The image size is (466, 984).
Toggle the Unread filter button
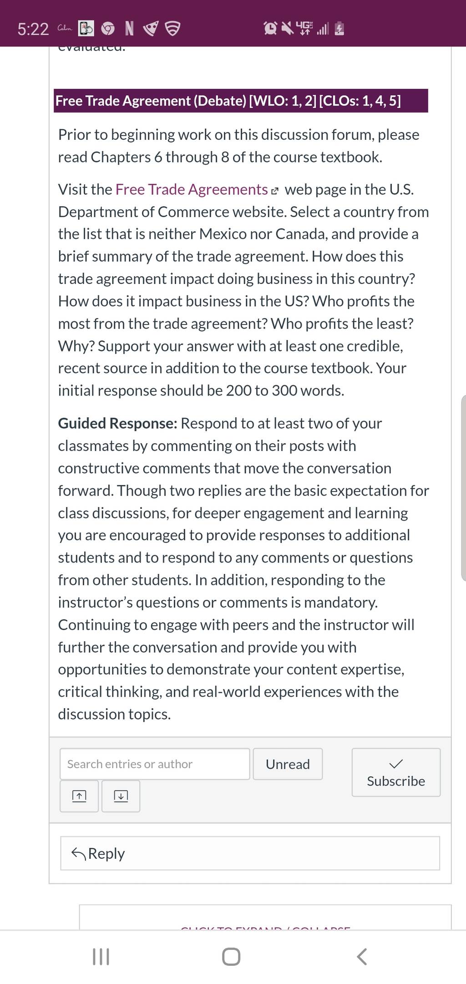click(288, 764)
